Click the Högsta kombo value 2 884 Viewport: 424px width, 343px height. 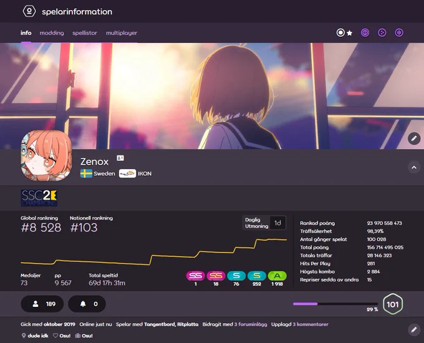[x=373, y=271]
